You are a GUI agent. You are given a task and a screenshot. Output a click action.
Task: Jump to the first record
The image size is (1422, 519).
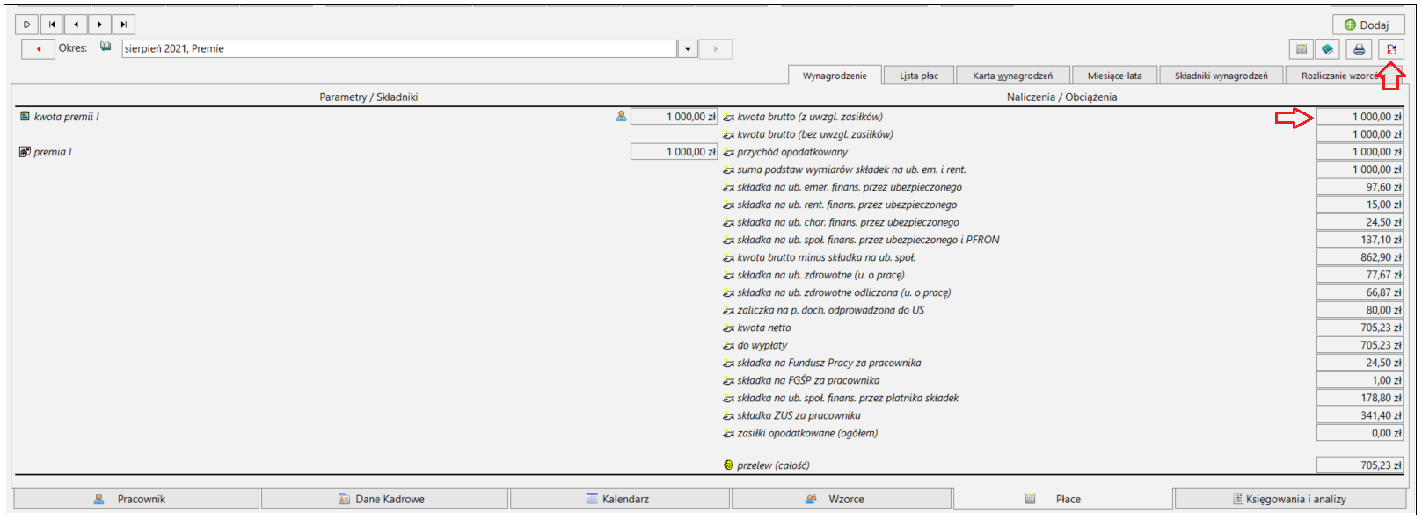52,25
